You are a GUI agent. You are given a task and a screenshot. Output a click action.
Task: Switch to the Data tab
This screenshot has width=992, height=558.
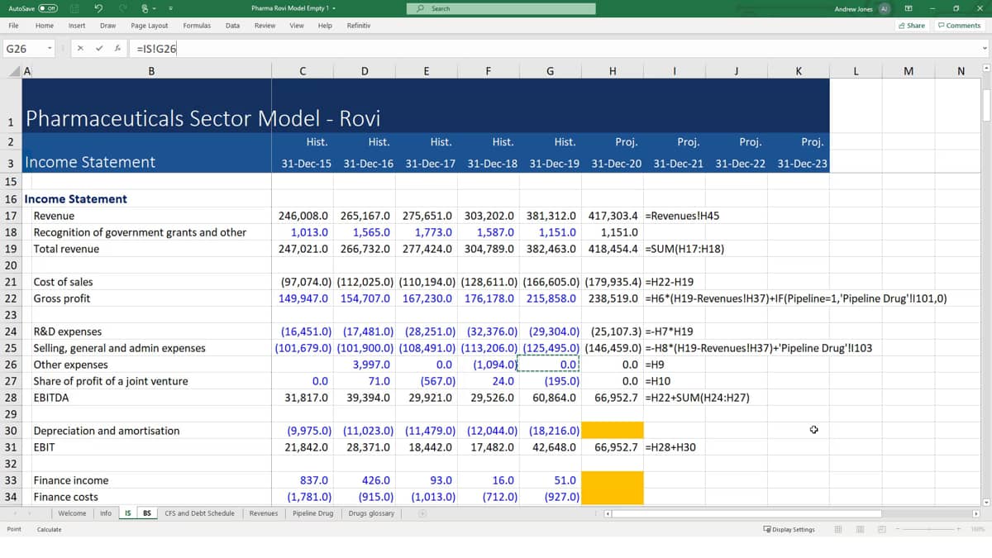[232, 26]
